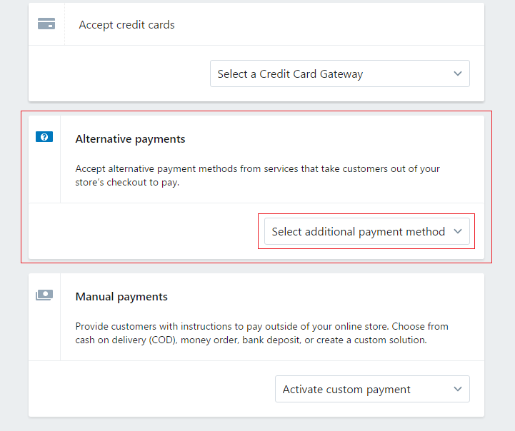Click the 'Select additional payment method' label text
515x431 pixels.
coord(358,232)
